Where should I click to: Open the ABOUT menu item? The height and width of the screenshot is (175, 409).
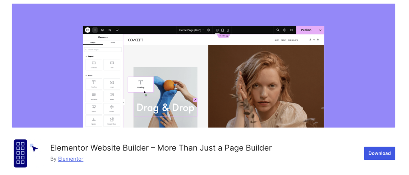pos(284,40)
